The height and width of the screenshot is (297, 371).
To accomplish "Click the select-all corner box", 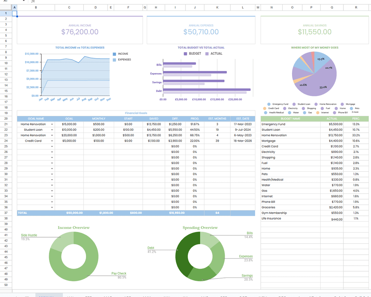I will click(6, 8).
